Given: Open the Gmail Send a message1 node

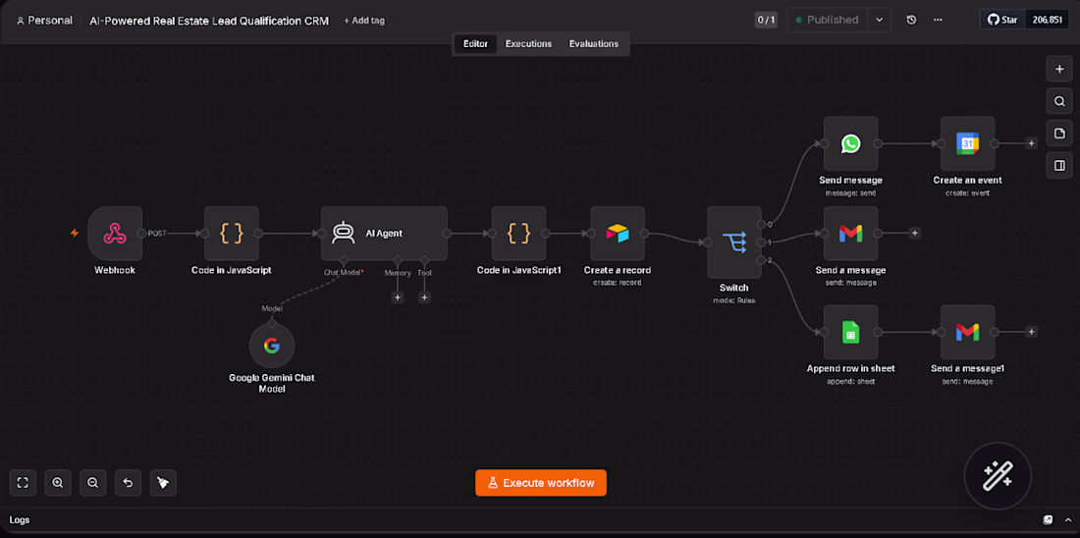Looking at the screenshot, I should [968, 332].
